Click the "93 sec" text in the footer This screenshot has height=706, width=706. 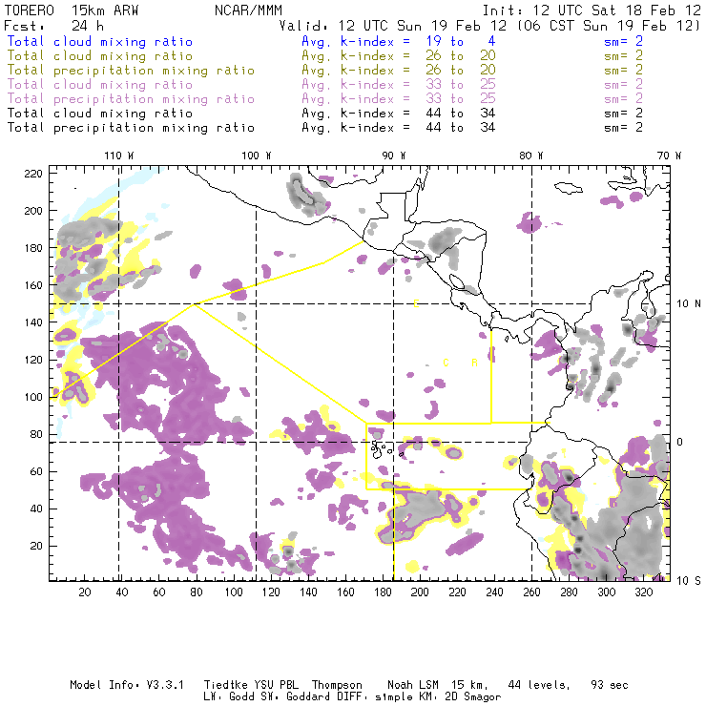click(x=610, y=685)
